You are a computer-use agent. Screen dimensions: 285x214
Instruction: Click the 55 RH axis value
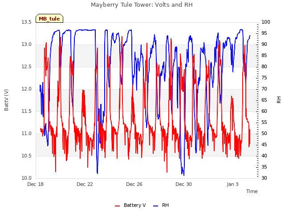pos(264,122)
